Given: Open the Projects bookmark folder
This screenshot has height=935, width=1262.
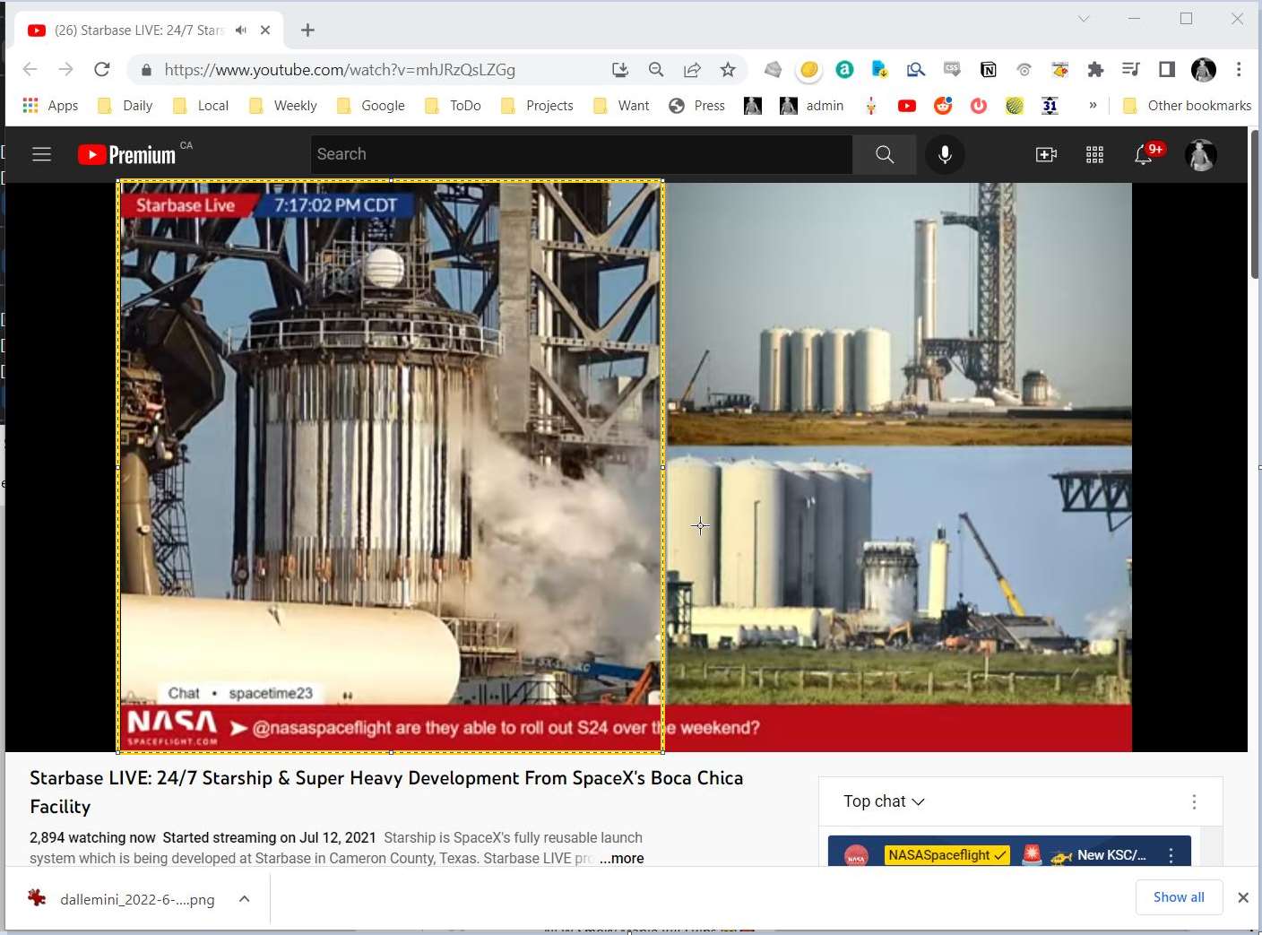Looking at the screenshot, I should tap(538, 106).
